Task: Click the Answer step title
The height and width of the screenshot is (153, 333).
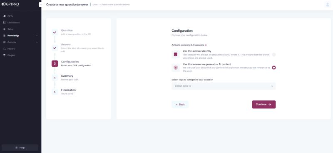Action: [x=66, y=45]
